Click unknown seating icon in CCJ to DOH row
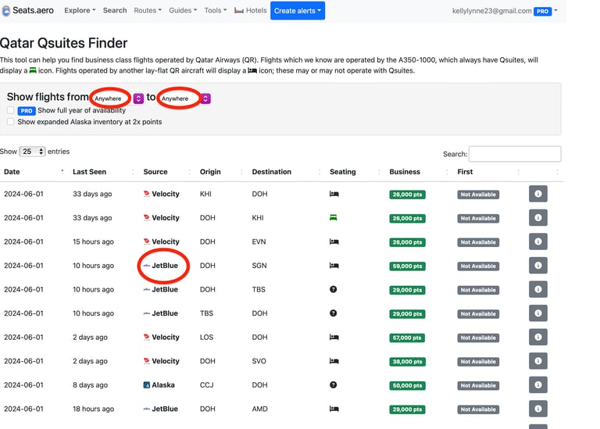 334,384
